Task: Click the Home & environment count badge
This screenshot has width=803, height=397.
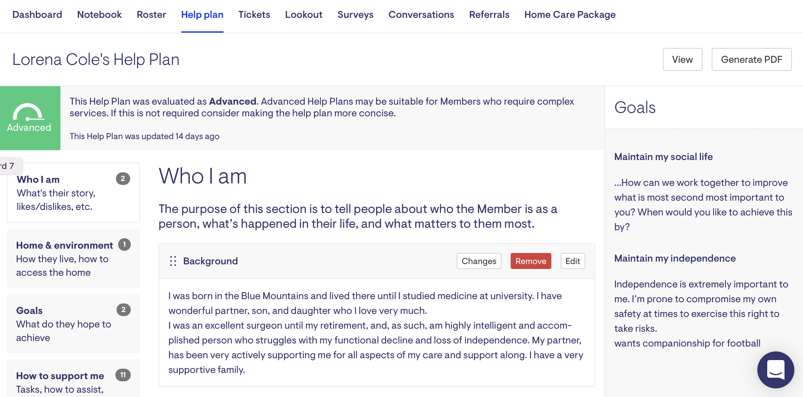Action: click(124, 245)
